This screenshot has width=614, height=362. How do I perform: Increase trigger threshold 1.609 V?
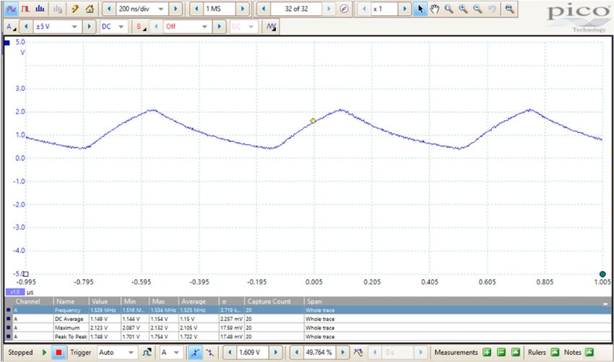coord(276,352)
